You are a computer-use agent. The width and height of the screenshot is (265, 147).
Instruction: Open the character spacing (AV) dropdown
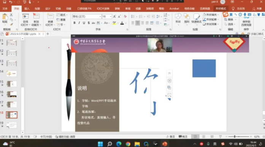point(99,23)
